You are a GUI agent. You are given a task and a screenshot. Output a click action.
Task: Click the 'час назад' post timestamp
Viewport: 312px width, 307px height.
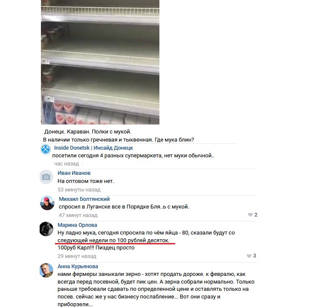[66, 164]
